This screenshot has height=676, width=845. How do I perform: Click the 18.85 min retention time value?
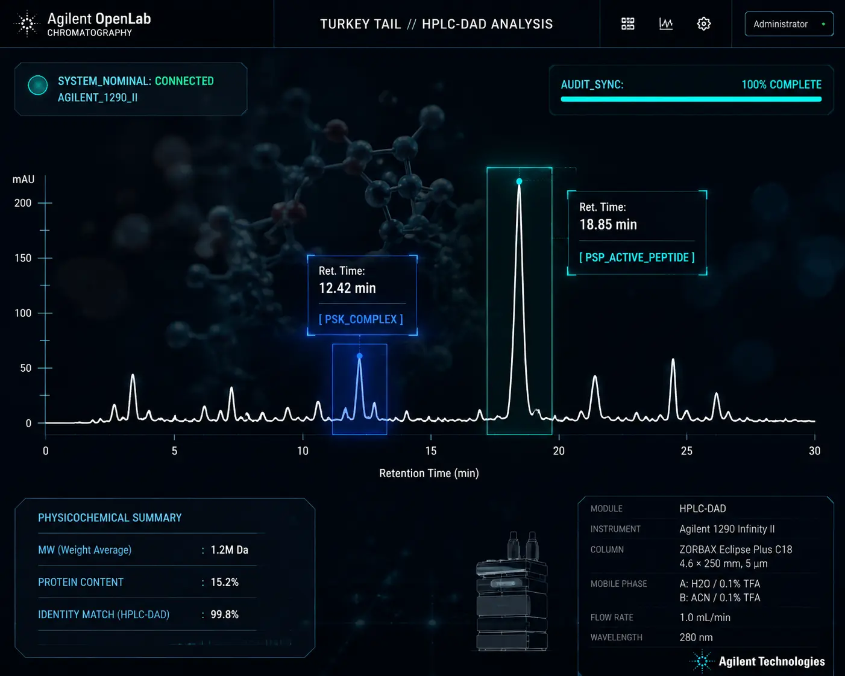tap(608, 225)
